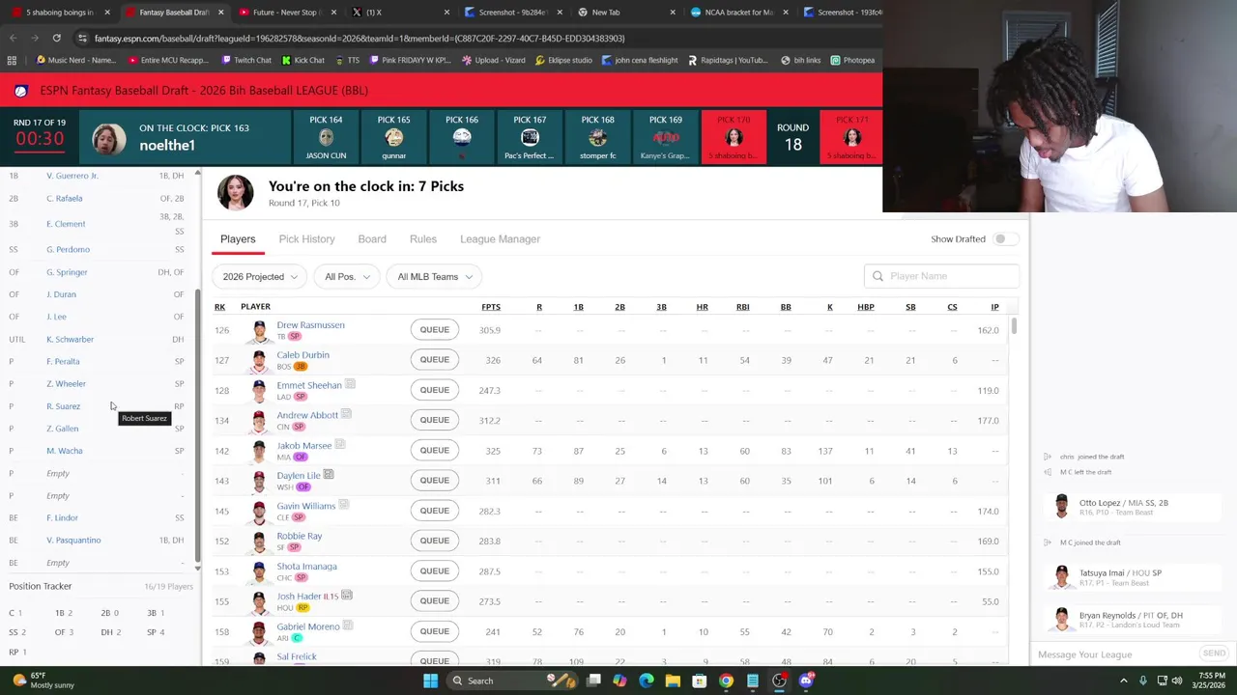The height and width of the screenshot is (695, 1237).
Task: Click the roster panel scrollbar
Action: (197, 425)
